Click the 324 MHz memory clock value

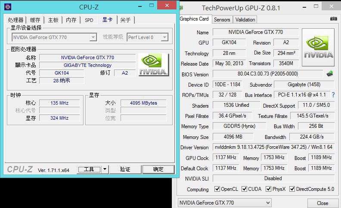(59, 118)
